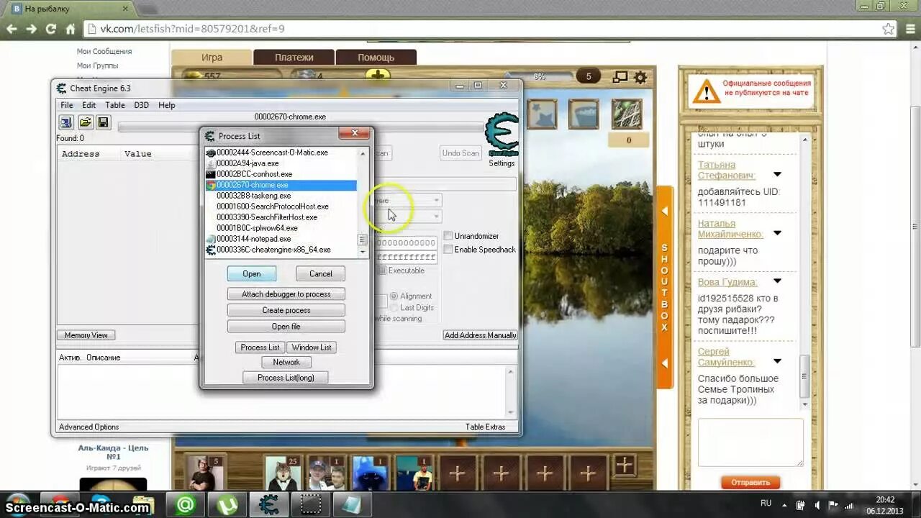The height and width of the screenshot is (518, 921).
Task: Open the star-patterned item slot in the game
Action: click(x=541, y=114)
